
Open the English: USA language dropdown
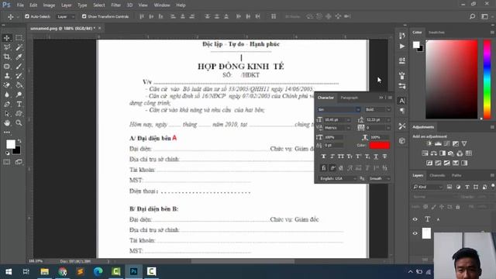pos(338,179)
